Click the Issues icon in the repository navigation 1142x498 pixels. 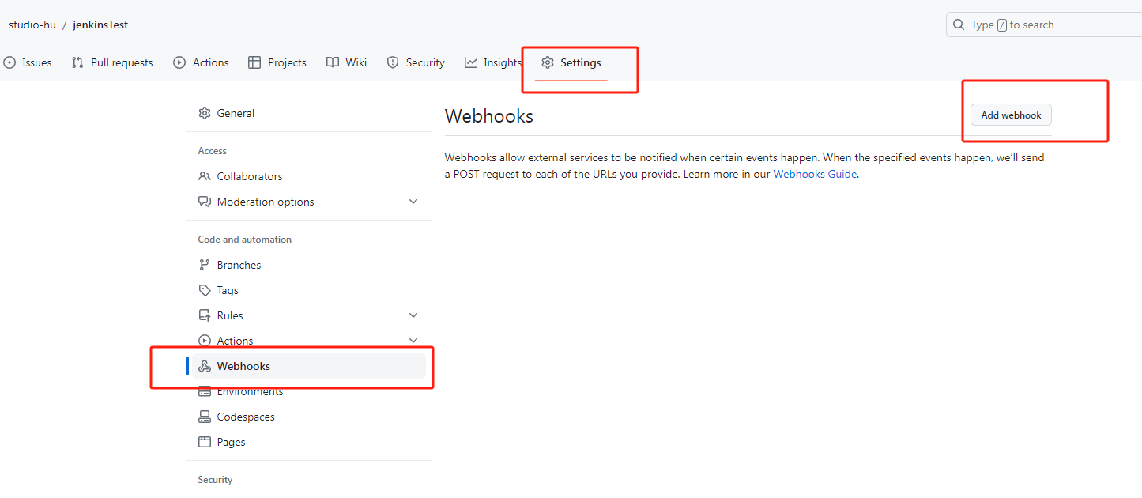pyautogui.click(x=10, y=62)
